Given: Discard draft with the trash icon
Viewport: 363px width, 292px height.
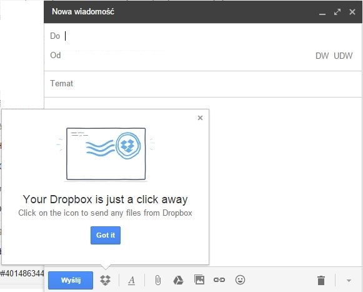Looking at the screenshot, I should (x=321, y=280).
